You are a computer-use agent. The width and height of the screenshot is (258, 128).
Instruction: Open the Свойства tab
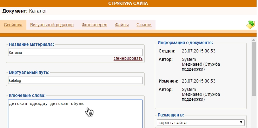(x=13, y=25)
